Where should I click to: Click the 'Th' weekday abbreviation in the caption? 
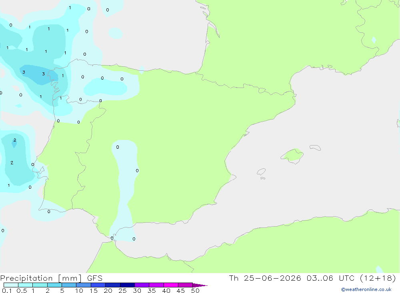click(x=234, y=278)
